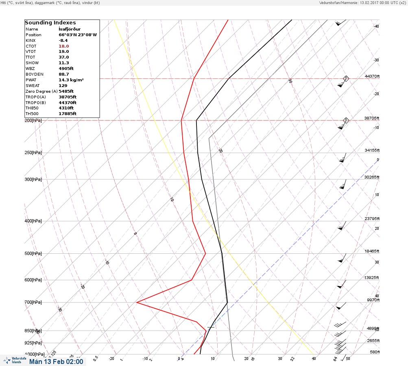Click the 300[hPa] pressure level label
408x366 pixels.
tap(33, 179)
